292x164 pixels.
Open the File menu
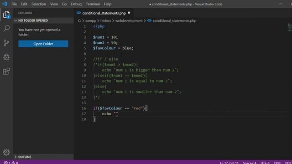coord(14,4)
